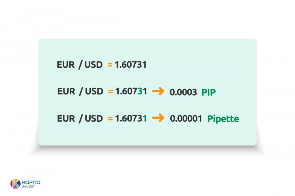Click the orange arrow pointing to Pipette

[x=158, y=118]
